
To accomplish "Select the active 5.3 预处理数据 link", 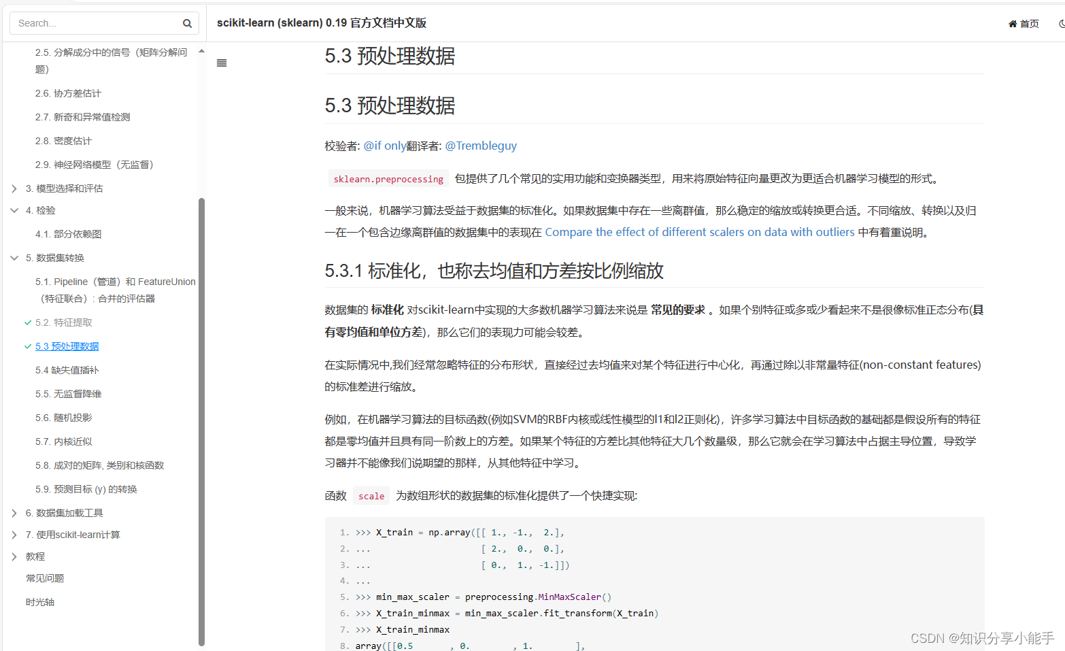I will pyautogui.click(x=67, y=346).
